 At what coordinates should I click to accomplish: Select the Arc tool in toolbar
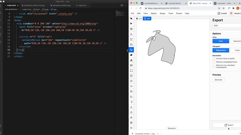[x=131, y=45]
